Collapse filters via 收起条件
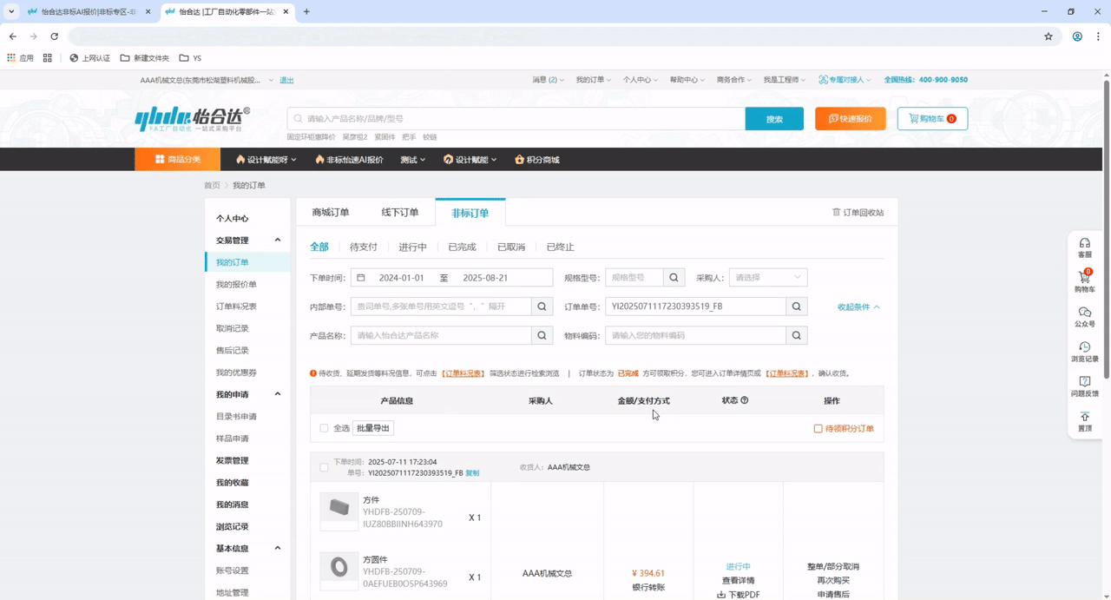Viewport: 1111px width, 600px height. click(x=858, y=307)
